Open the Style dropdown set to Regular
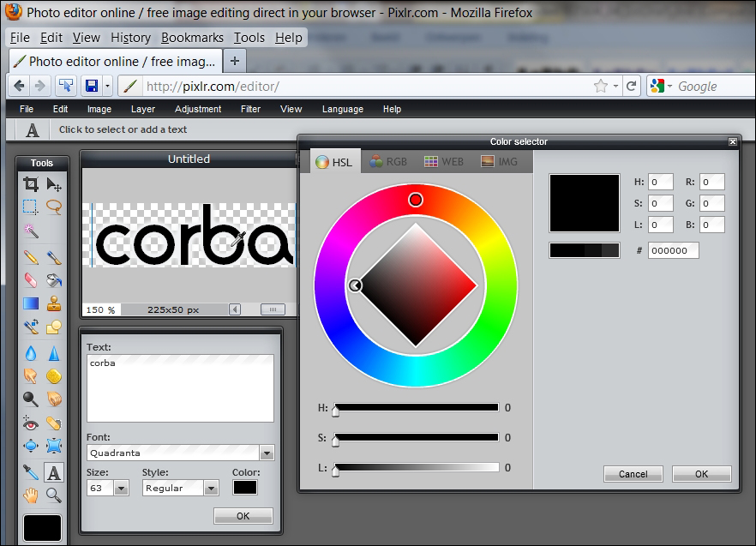Screen dimensions: 756x546 211,488
